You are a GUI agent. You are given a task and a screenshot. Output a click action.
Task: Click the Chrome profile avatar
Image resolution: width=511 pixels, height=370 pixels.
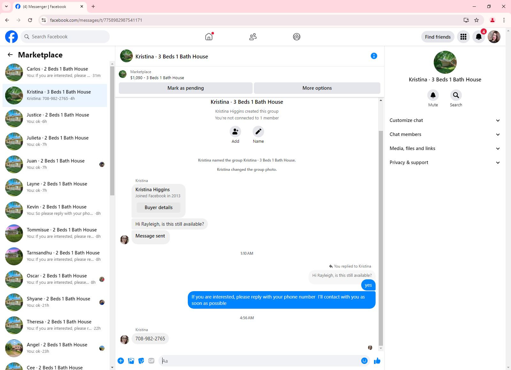tap(492, 20)
